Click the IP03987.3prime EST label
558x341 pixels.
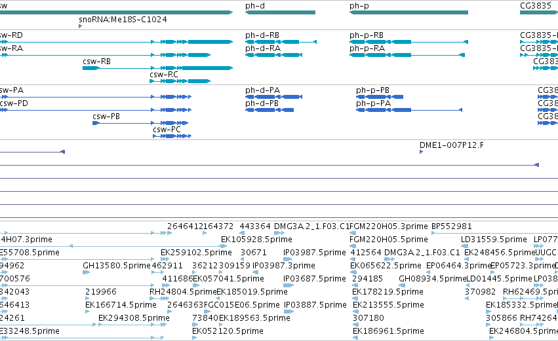(284, 266)
